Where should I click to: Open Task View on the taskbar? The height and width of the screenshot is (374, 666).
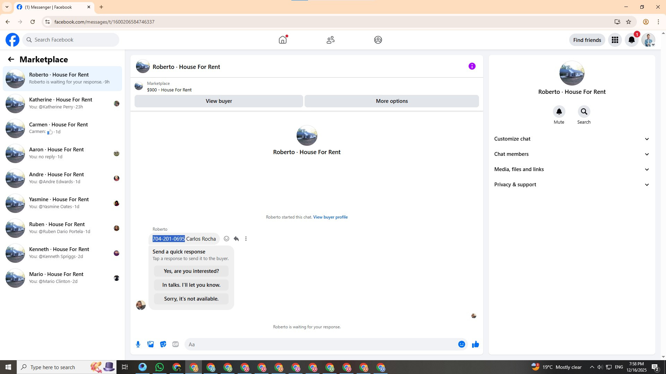(x=125, y=367)
